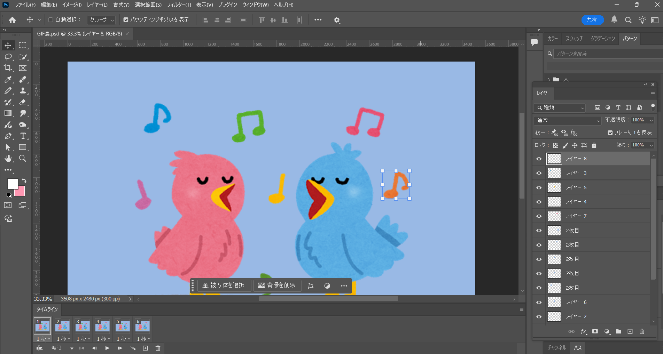Create a new layer group folder
This screenshot has height=354, width=663.
[x=618, y=331]
